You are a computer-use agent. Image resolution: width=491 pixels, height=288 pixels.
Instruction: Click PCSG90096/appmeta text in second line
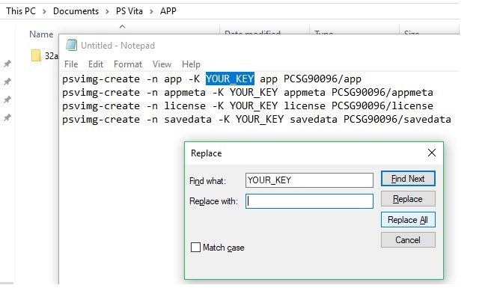[x=382, y=92]
